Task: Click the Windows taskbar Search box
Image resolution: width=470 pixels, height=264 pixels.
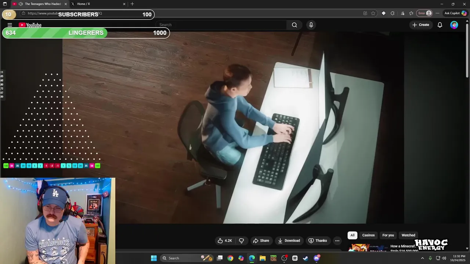Action: (x=187, y=258)
